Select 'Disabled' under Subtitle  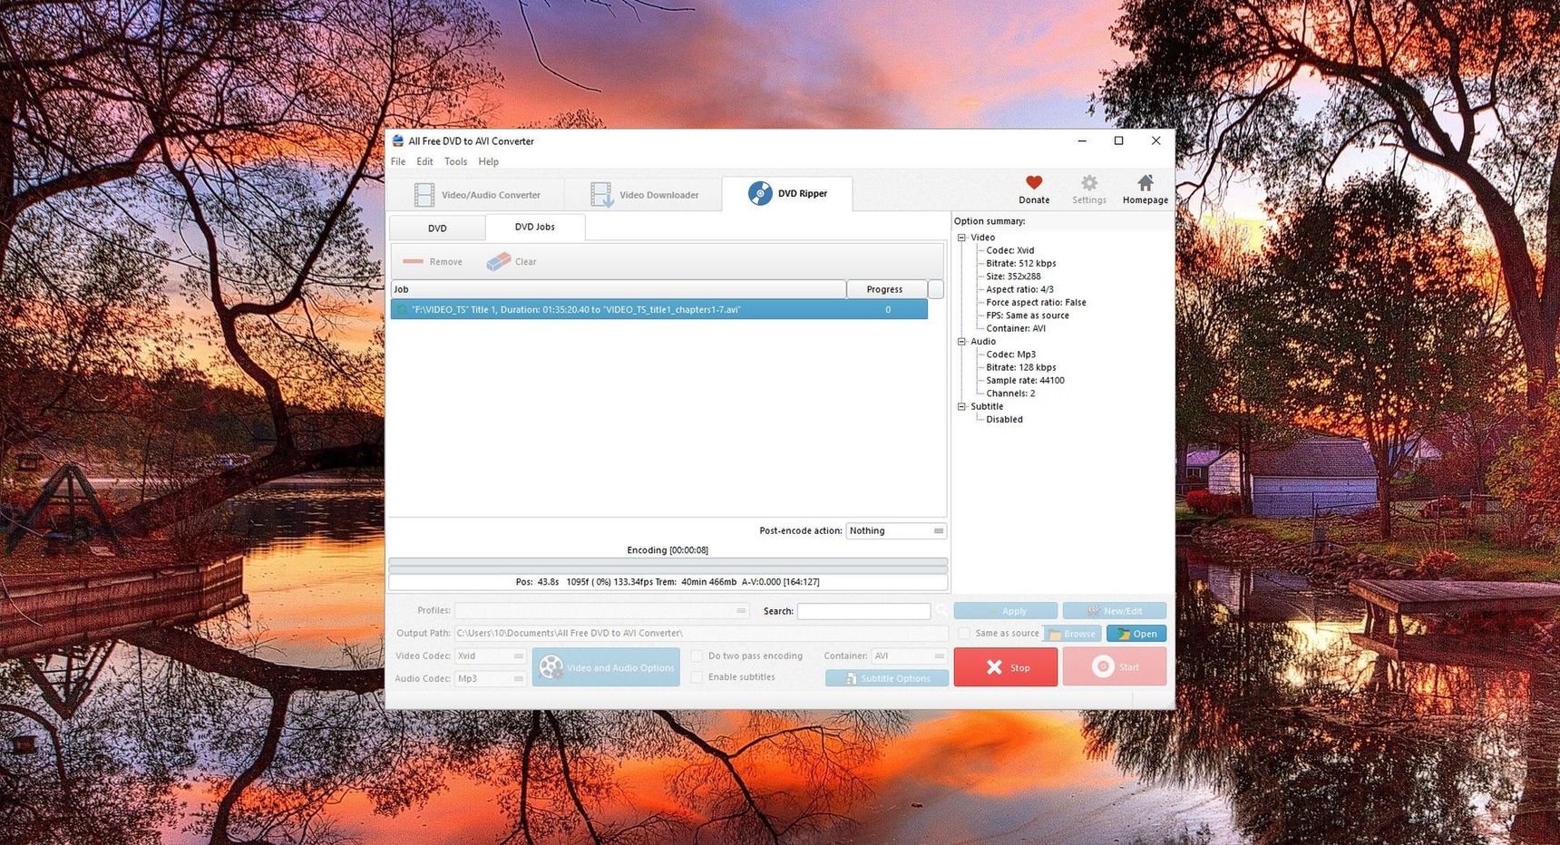[x=1004, y=420]
